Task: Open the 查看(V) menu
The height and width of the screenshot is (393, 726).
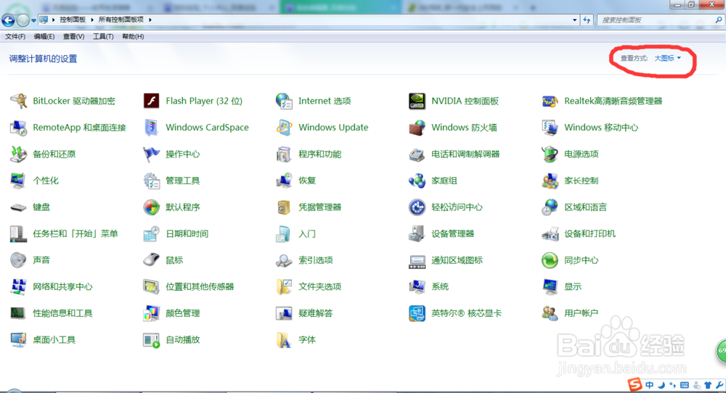Action: click(x=73, y=36)
